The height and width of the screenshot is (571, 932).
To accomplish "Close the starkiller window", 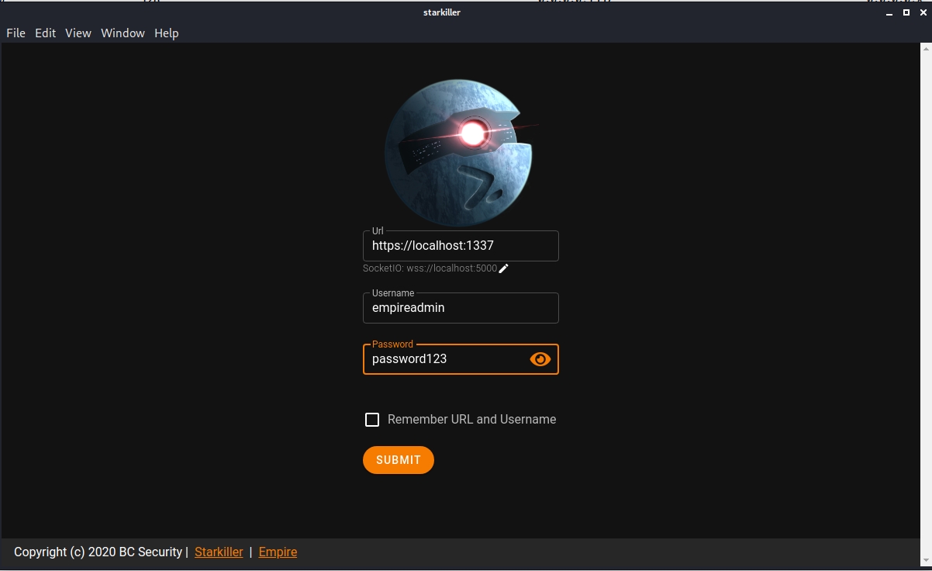I will coord(922,12).
